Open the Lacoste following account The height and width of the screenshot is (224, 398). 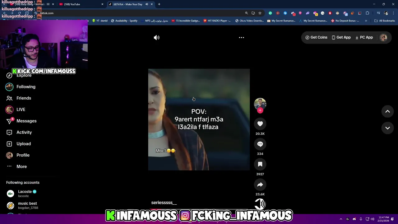coord(22,194)
